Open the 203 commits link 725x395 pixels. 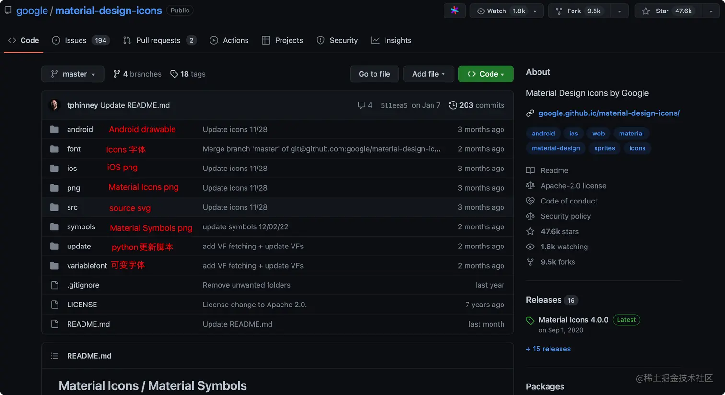[477, 105]
